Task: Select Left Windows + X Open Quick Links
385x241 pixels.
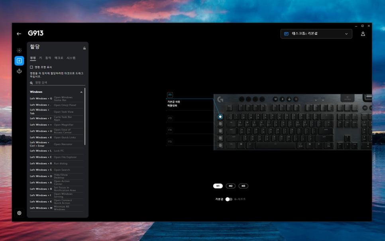Action: click(x=57, y=137)
